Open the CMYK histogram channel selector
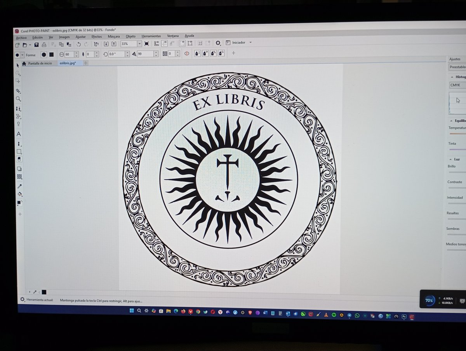The image size is (466, 351). point(457,85)
